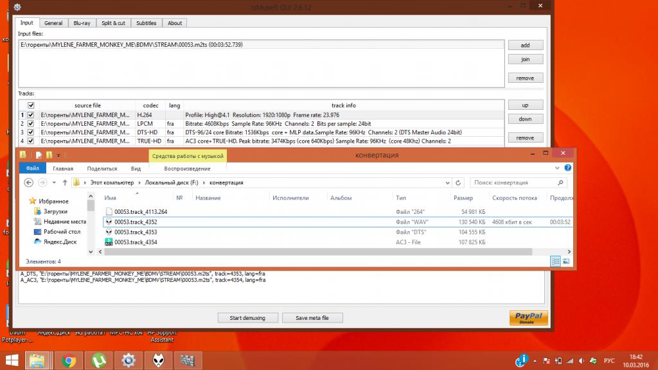
Task: Click the Save meta file button
Action: [x=312, y=318]
